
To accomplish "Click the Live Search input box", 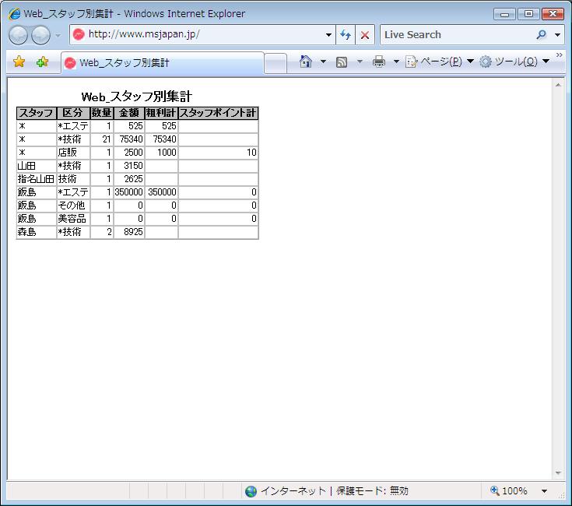I will 458,35.
